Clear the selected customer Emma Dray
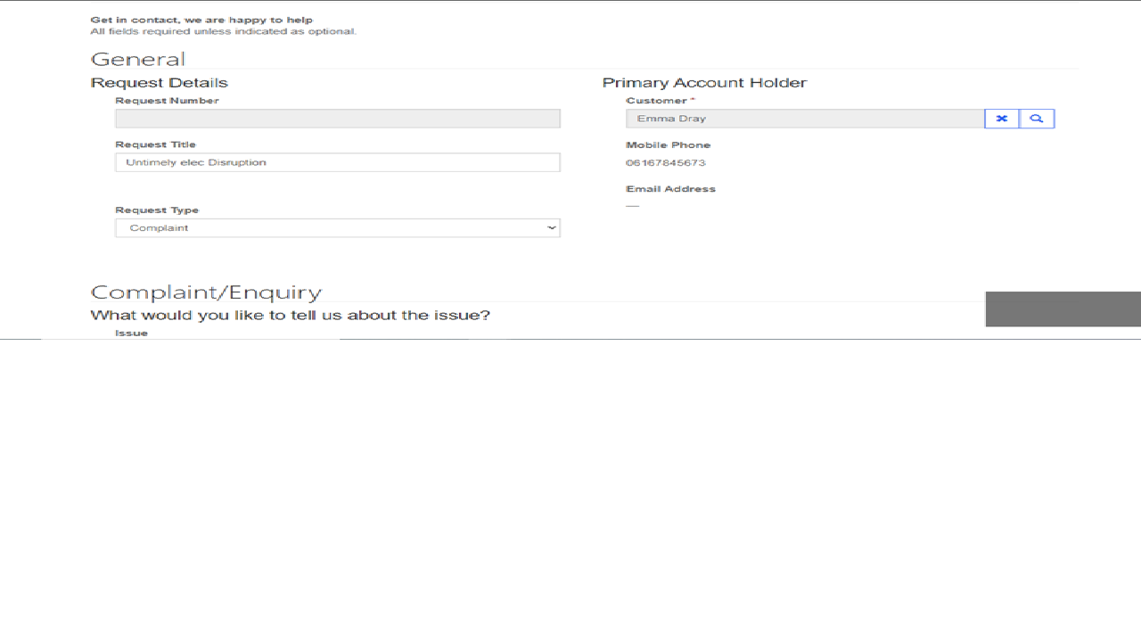Screen dimensions: 1141x642 click(1002, 119)
